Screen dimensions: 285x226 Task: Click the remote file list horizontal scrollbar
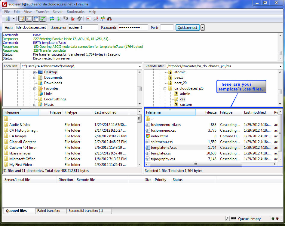pyautogui.click(x=196, y=164)
